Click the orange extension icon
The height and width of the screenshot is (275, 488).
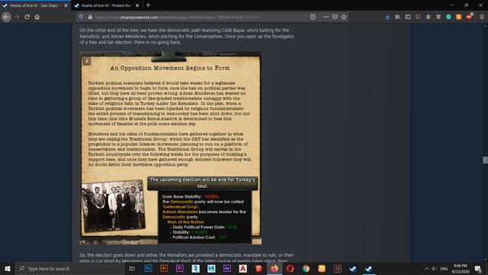click(459, 17)
